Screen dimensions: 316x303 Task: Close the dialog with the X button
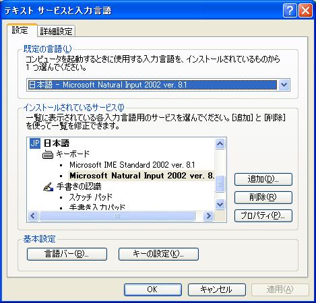pos(305,10)
